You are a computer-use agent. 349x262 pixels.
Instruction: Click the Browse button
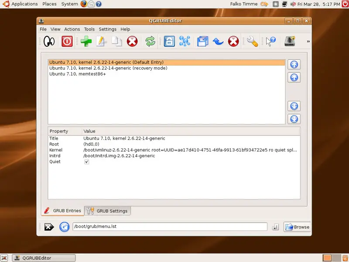(297, 227)
